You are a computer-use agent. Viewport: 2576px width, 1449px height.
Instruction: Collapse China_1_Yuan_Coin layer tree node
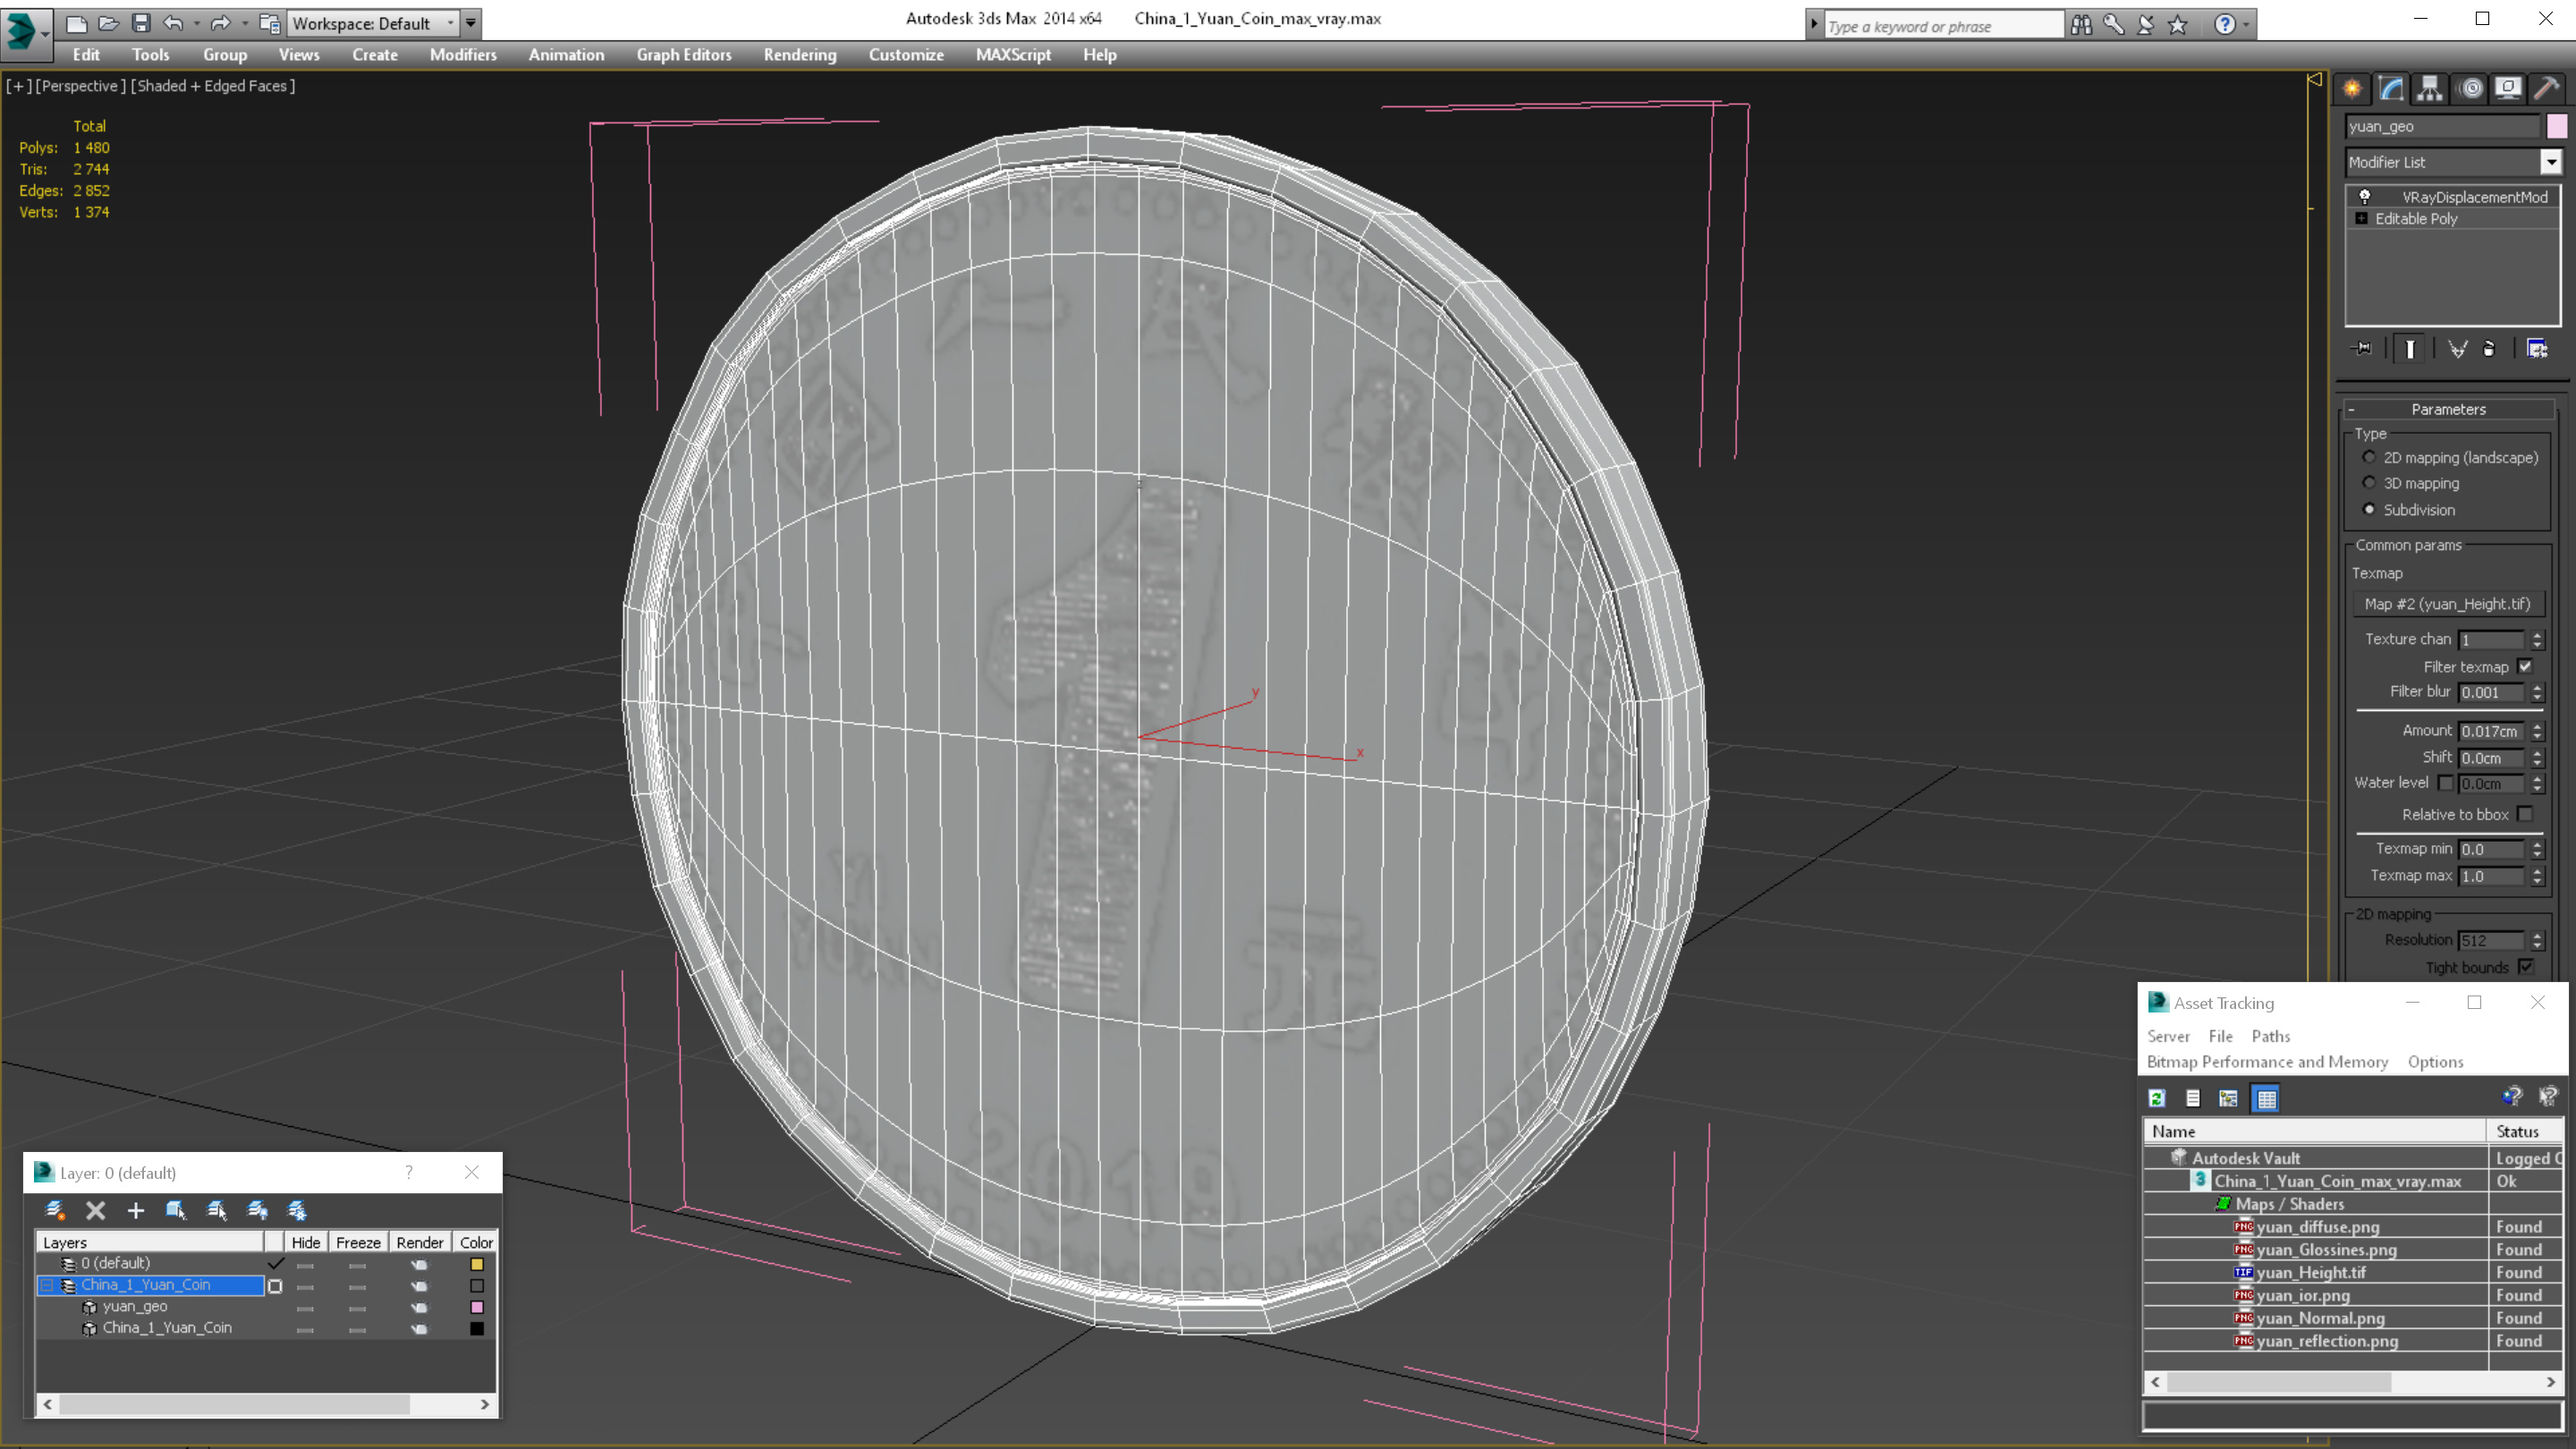(x=47, y=1285)
